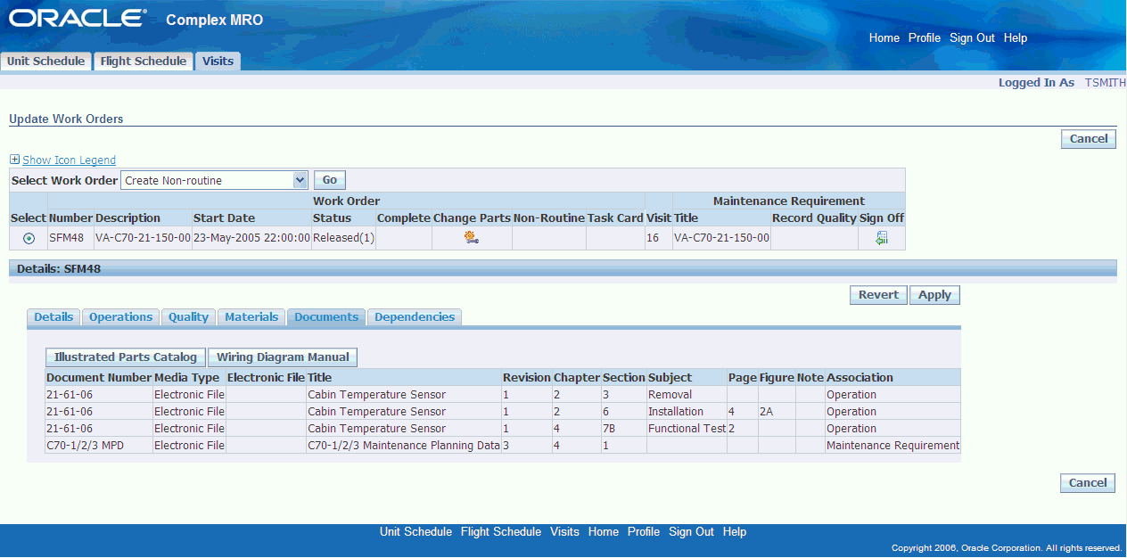
Task: Click Home link in footer
Action: click(604, 531)
